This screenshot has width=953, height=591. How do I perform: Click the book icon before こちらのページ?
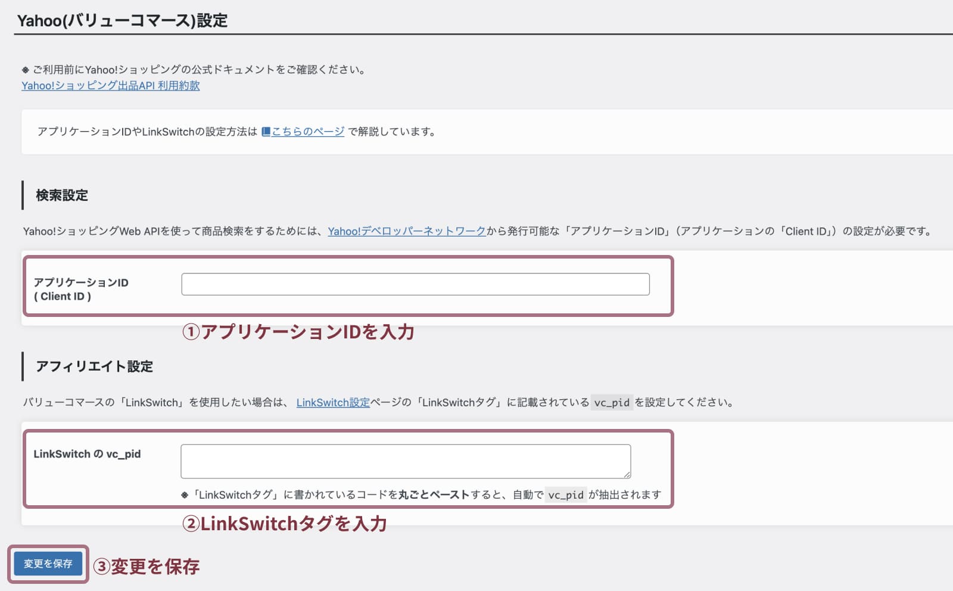(x=266, y=132)
